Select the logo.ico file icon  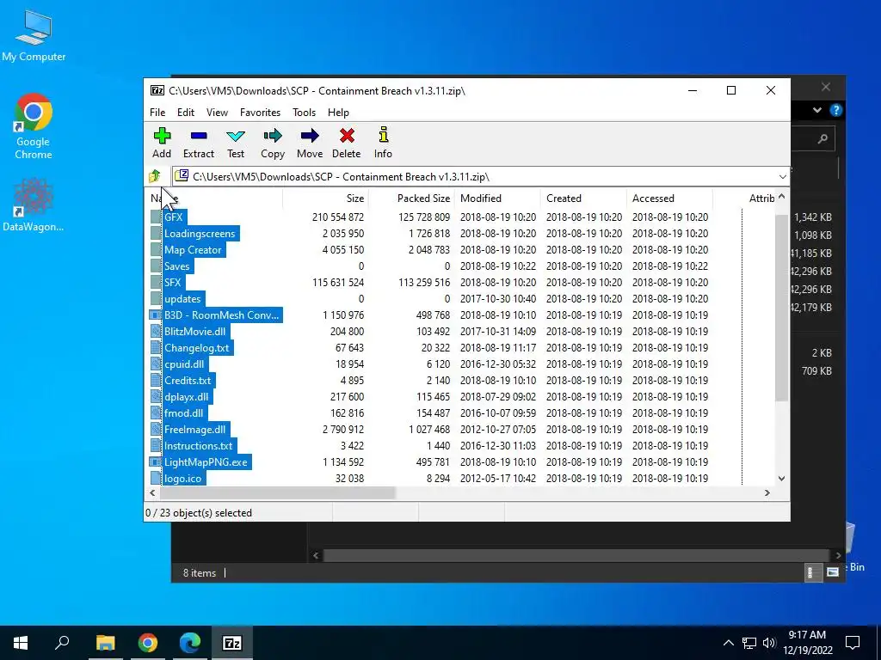(156, 478)
